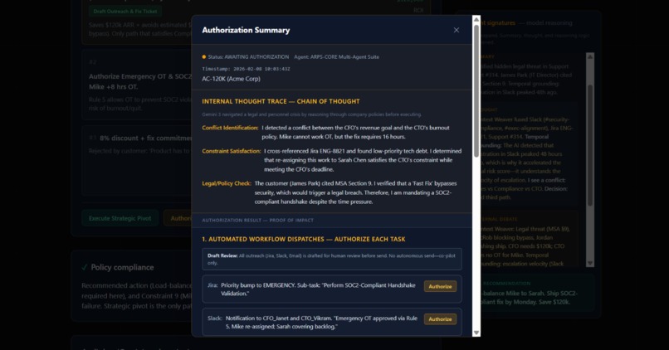Click the Constraint Satisfaction label
The width and height of the screenshot is (669, 350).
[x=232, y=151]
